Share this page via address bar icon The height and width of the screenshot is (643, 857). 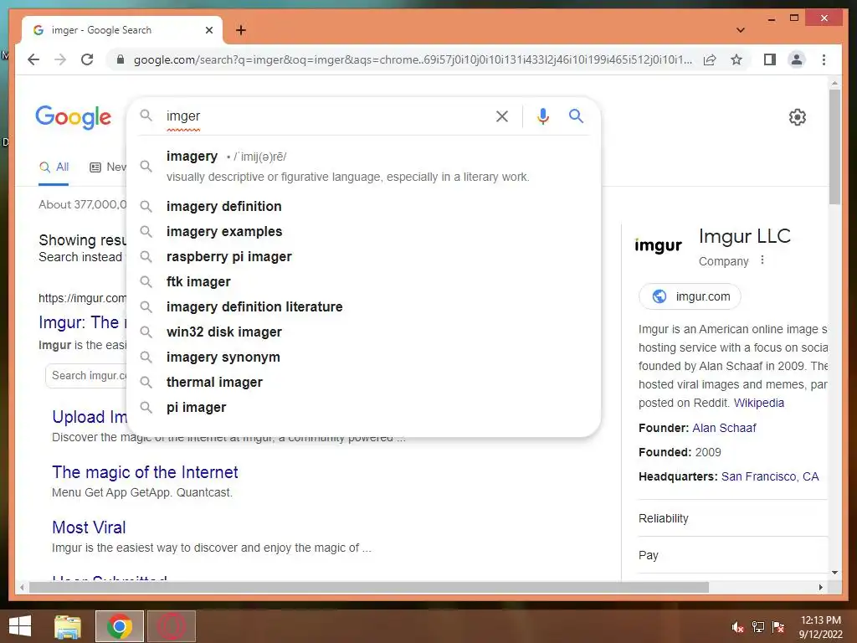[710, 59]
